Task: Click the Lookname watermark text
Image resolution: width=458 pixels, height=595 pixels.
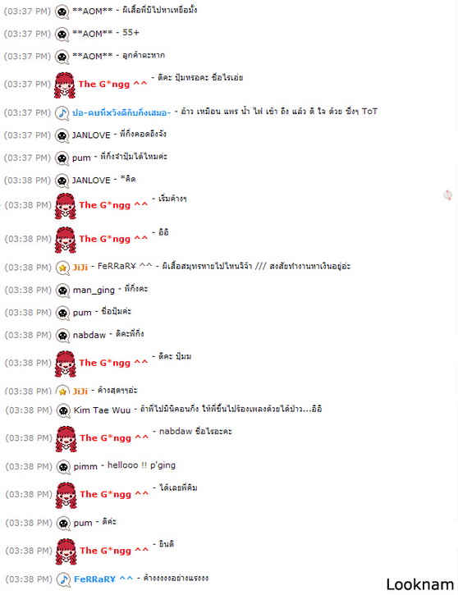Action: 419,584
